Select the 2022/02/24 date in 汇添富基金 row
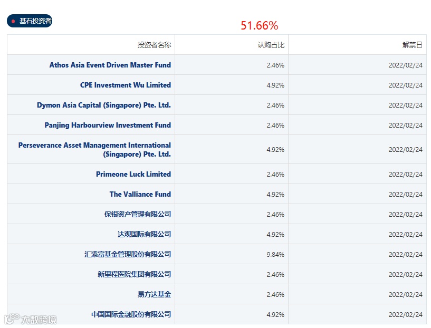This screenshot has height=328, width=431. (x=406, y=255)
